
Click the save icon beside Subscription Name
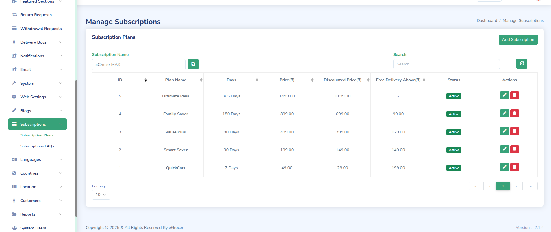(x=193, y=64)
